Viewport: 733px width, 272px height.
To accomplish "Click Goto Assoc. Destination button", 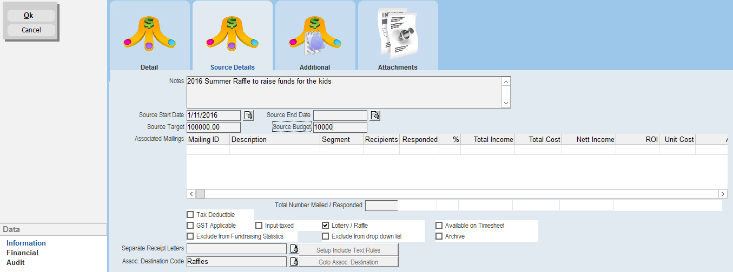I will (x=348, y=262).
